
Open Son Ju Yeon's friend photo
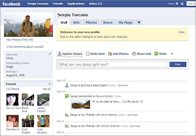point(12,100)
